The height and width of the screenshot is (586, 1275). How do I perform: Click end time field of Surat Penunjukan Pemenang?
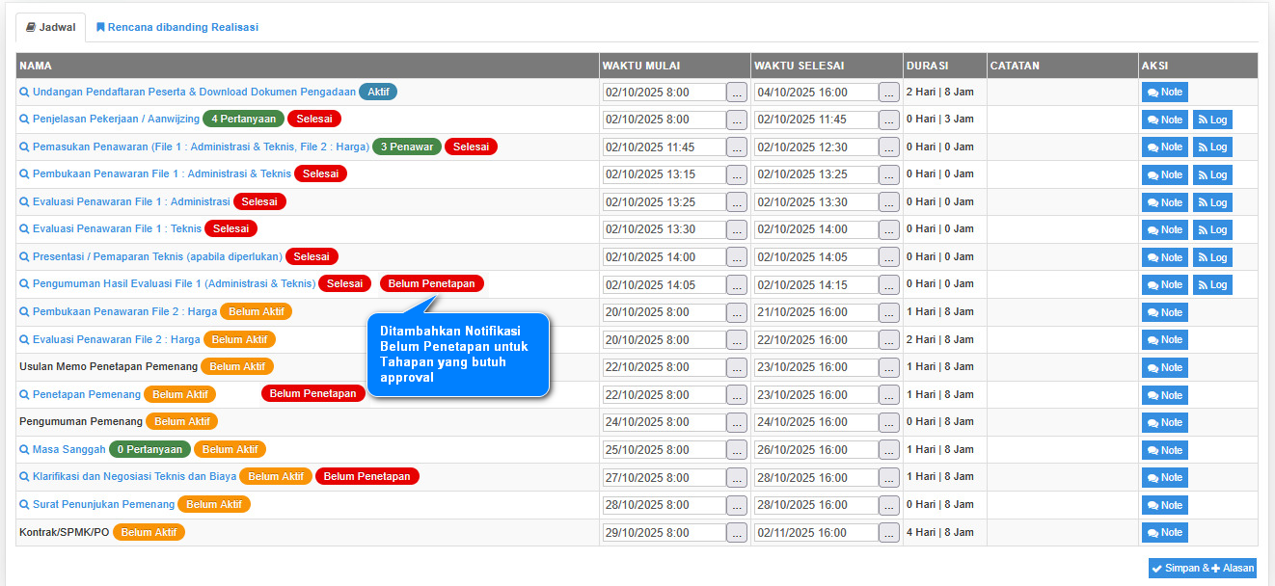816,505
